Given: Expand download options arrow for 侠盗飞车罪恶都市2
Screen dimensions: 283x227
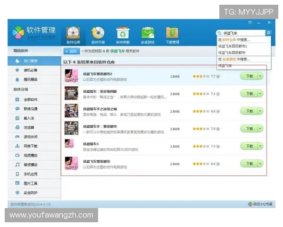Looking at the screenshot, I should [x=260, y=76].
